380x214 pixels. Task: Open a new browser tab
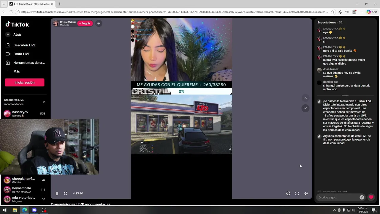click(x=59, y=4)
